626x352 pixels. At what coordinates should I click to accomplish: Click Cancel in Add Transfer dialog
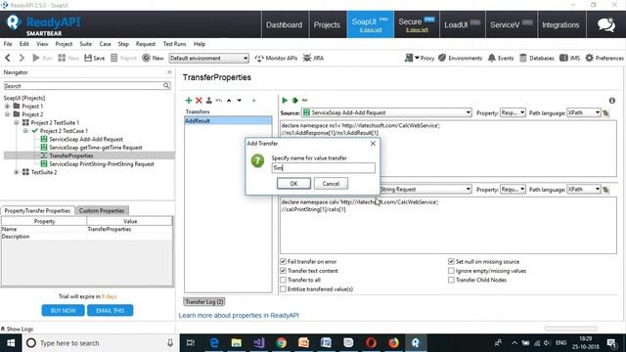331,184
